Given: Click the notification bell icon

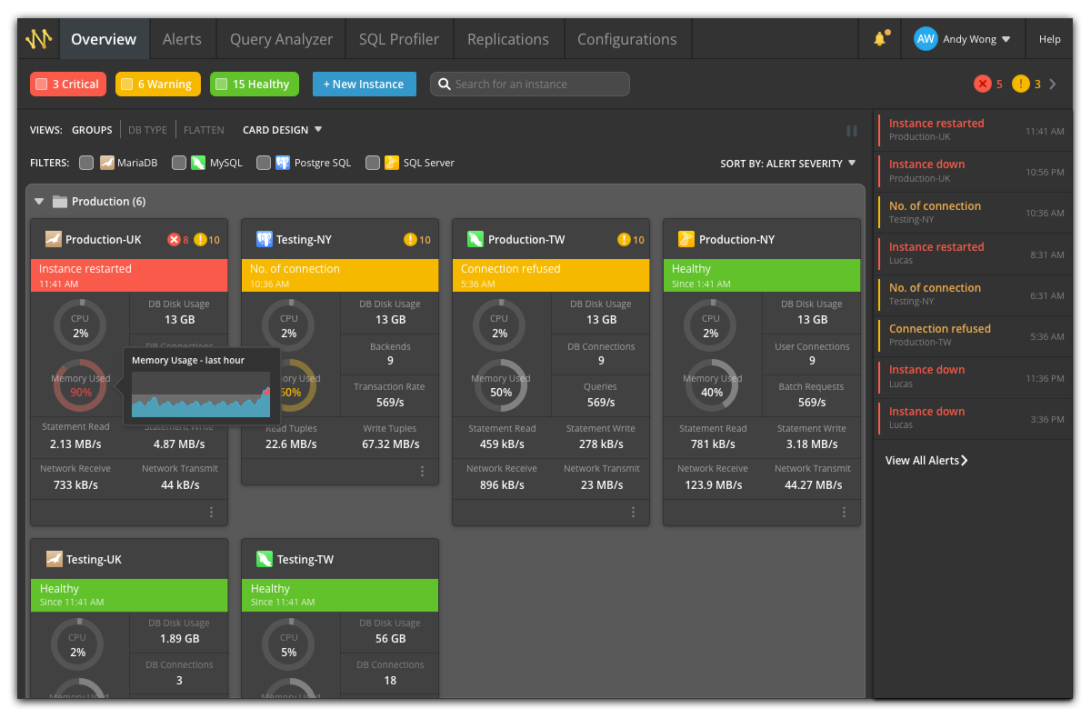Looking at the screenshot, I should [x=879, y=39].
